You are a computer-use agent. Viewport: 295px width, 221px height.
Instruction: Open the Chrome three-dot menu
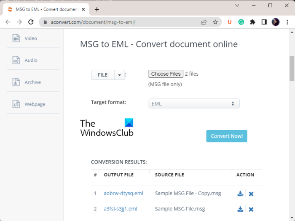pos(287,22)
